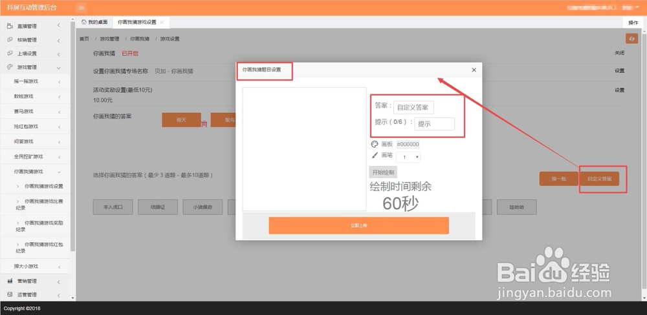Click the home icon on 我的桌面 tab
Screen dimensions: 647x315
coord(83,22)
